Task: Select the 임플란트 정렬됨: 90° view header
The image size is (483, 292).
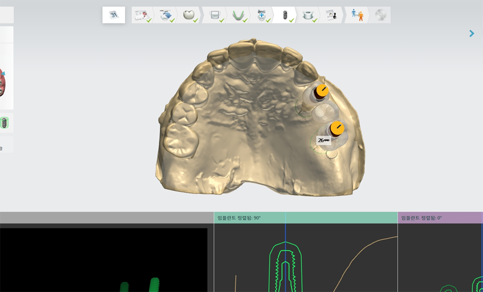Action: click(305, 218)
